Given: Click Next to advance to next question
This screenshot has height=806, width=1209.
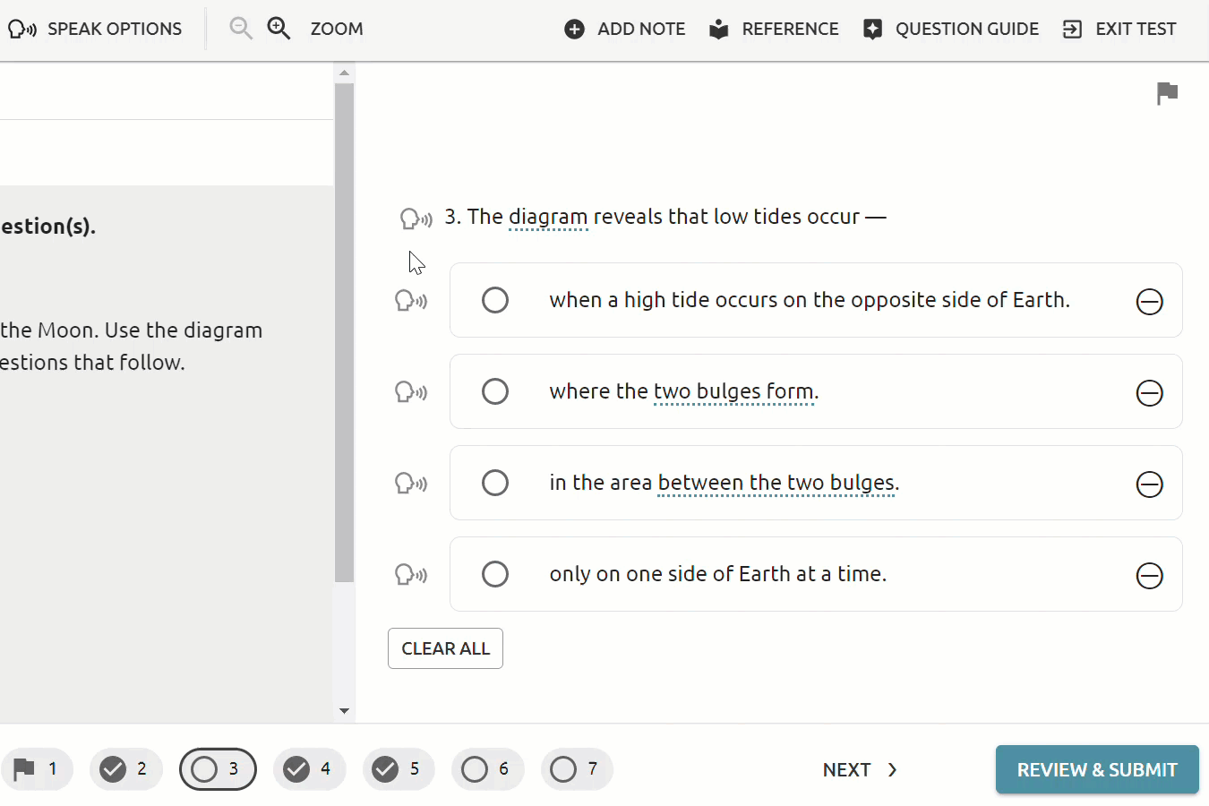Looking at the screenshot, I should coord(860,770).
